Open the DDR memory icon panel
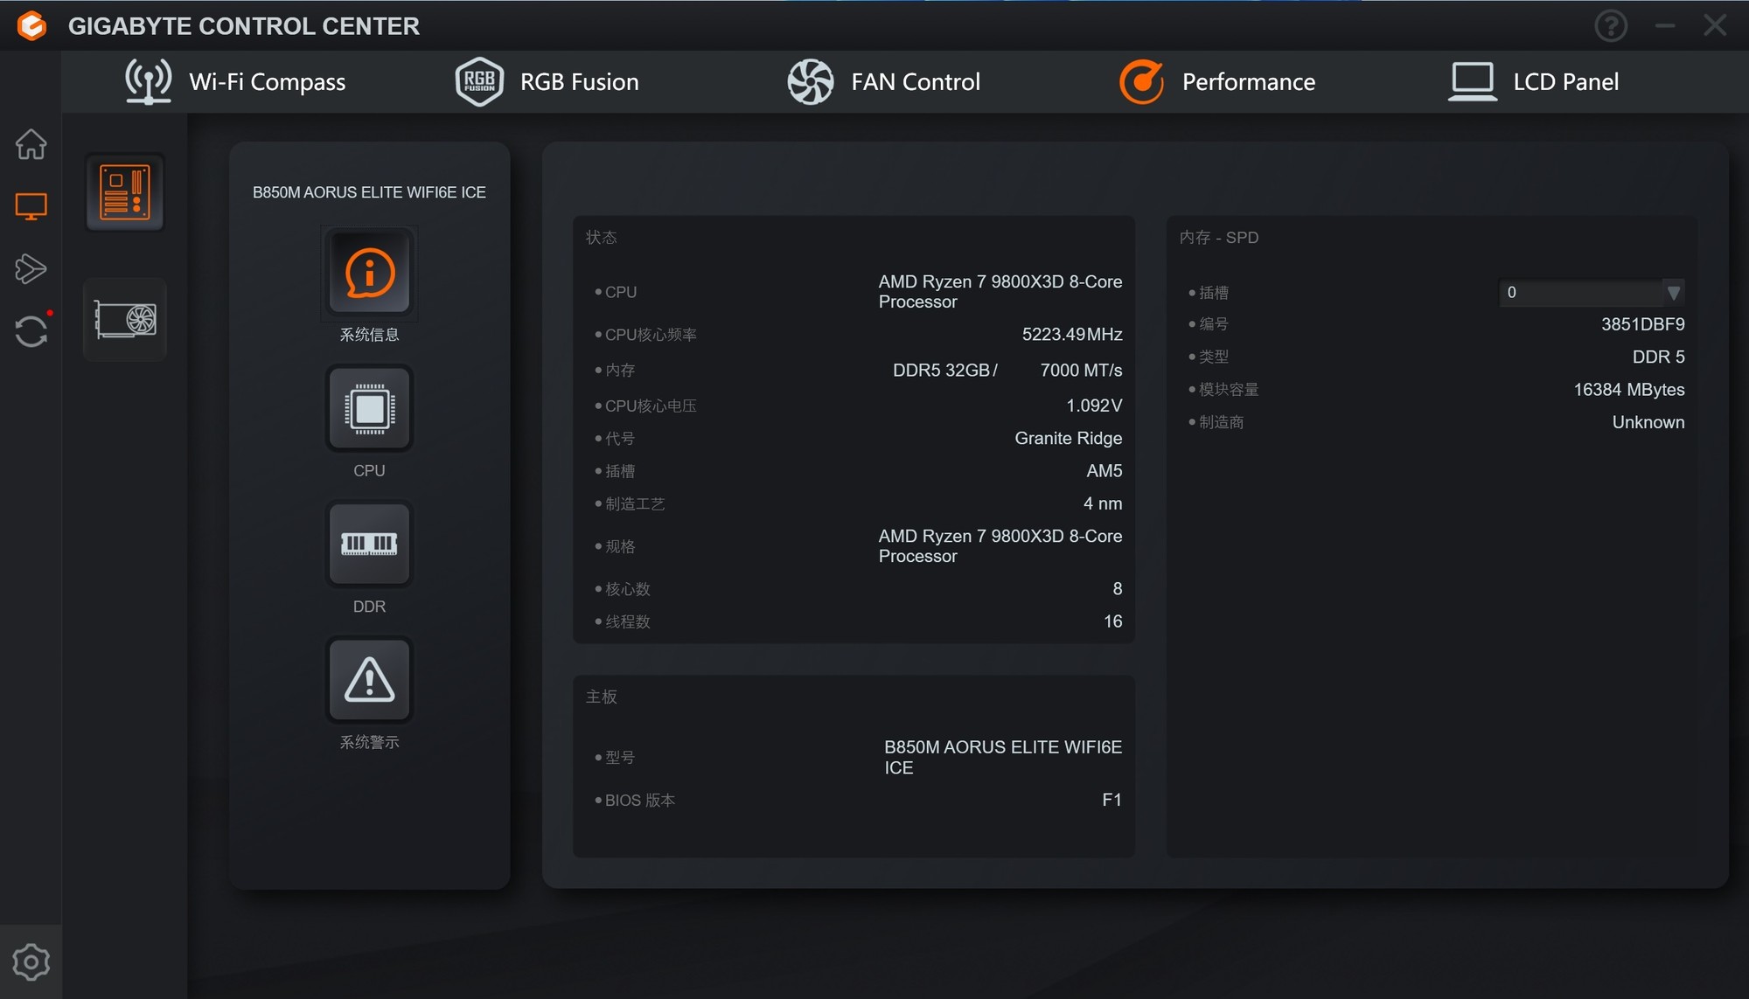This screenshot has height=999, width=1749. 369,545
